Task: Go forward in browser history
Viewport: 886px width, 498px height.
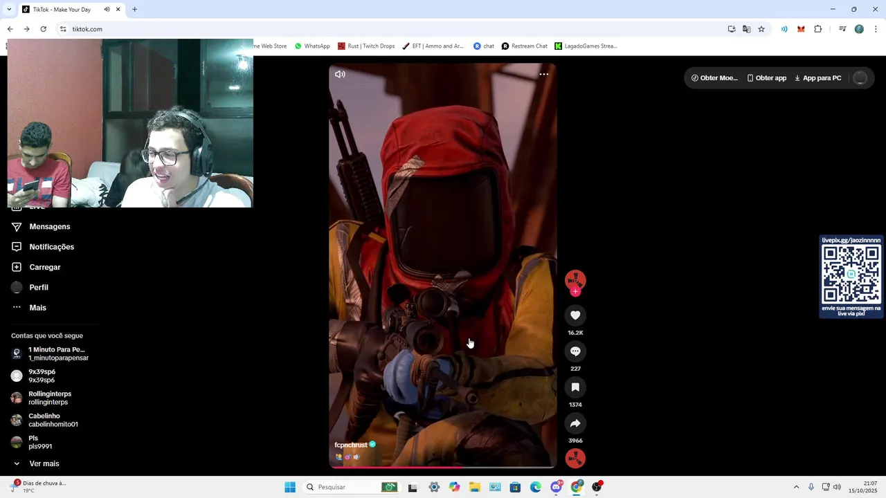Action: (x=26, y=29)
